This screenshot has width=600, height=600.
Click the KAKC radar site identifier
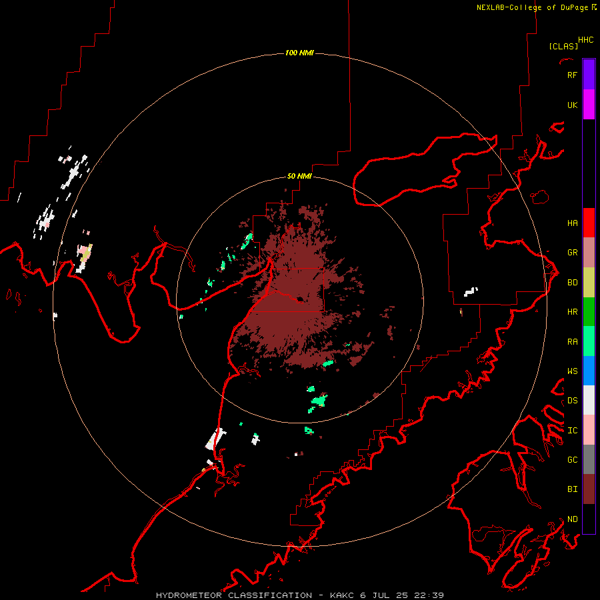pos(342,595)
